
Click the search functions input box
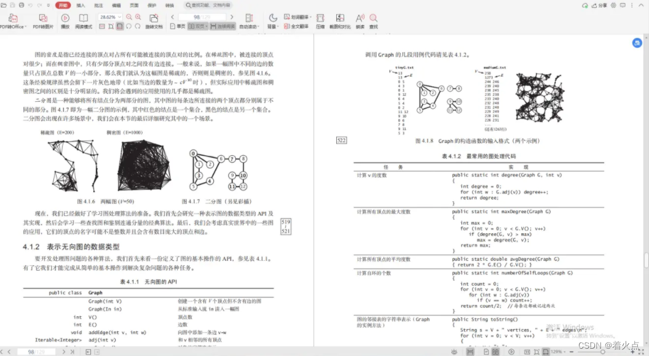coord(208,6)
